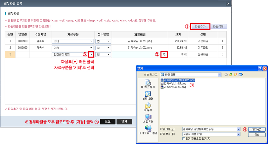
Task: Click the help question mark button in dialog title
Action: point(259,68)
